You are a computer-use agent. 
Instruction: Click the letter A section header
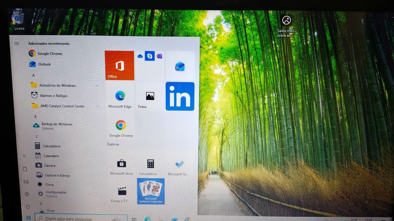(x=34, y=75)
